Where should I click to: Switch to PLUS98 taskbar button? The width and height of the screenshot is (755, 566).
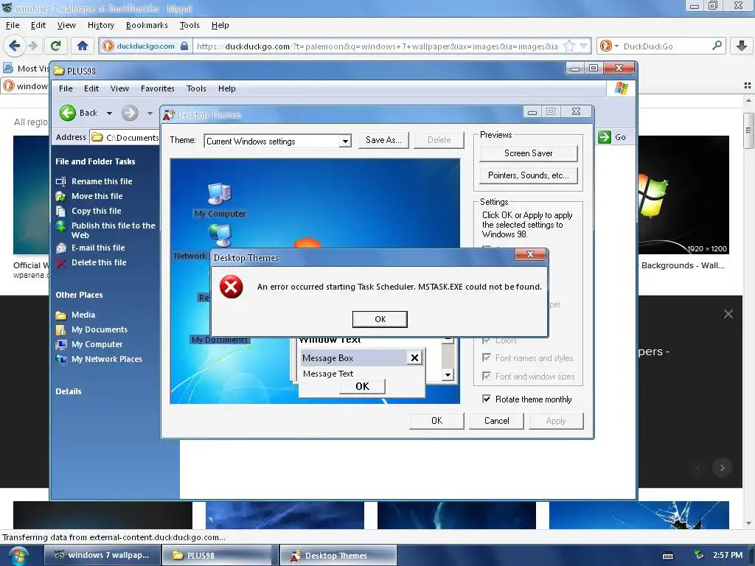[220, 555]
